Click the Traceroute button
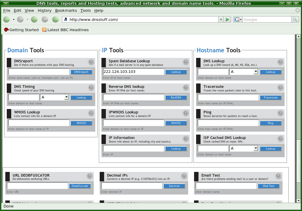The width and height of the screenshot is (302, 211). coord(271,97)
